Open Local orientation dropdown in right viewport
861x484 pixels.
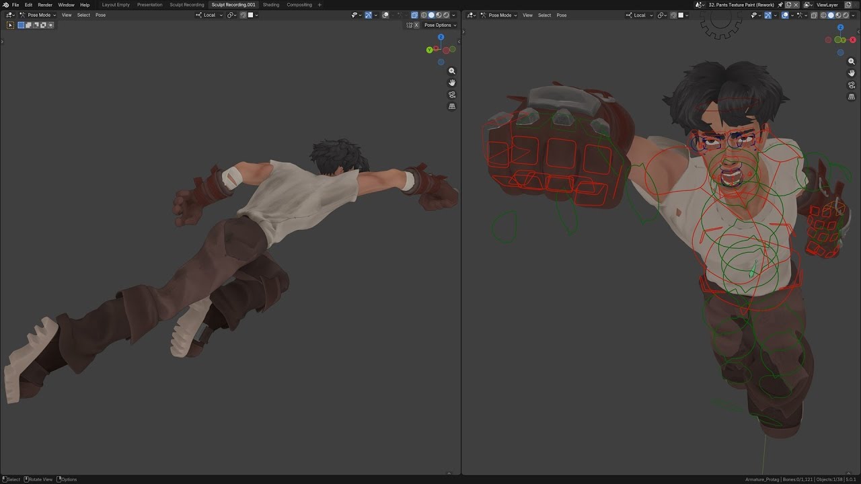pyautogui.click(x=639, y=15)
